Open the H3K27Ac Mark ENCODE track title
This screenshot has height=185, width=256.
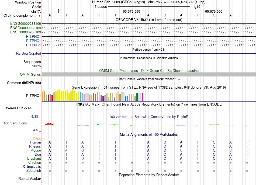coord(149,104)
